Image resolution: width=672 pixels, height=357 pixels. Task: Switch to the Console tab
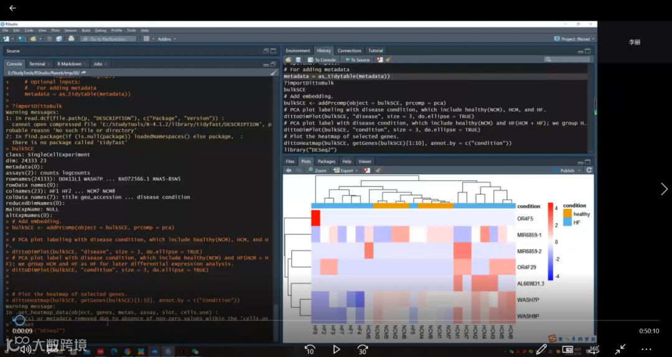point(14,63)
